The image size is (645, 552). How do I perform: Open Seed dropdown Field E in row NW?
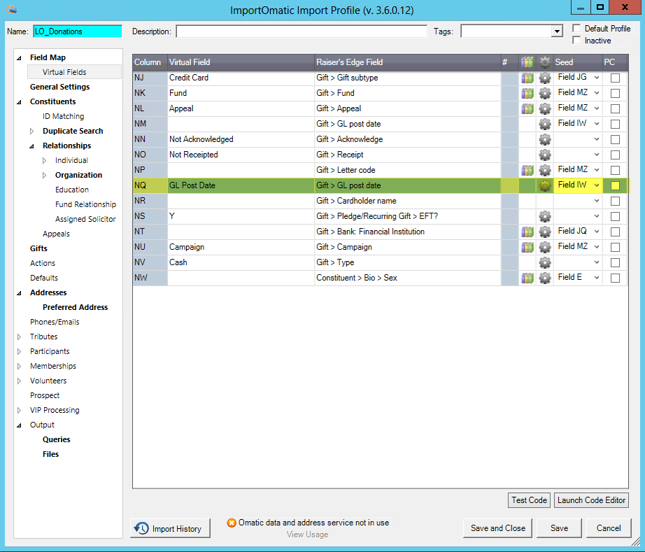point(597,278)
